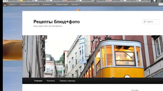Switch to the реселлинг browser tab
Viewport: 163px width, 91px height.
116,1
